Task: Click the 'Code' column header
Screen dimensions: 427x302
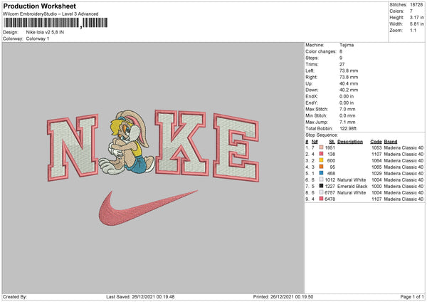Action: point(376,142)
